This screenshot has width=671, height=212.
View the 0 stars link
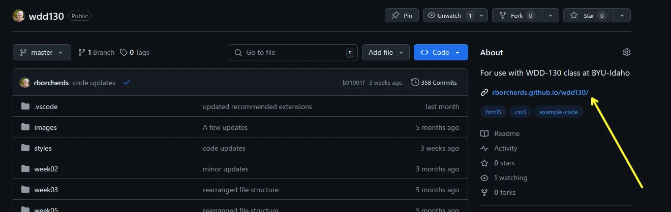pos(498,163)
